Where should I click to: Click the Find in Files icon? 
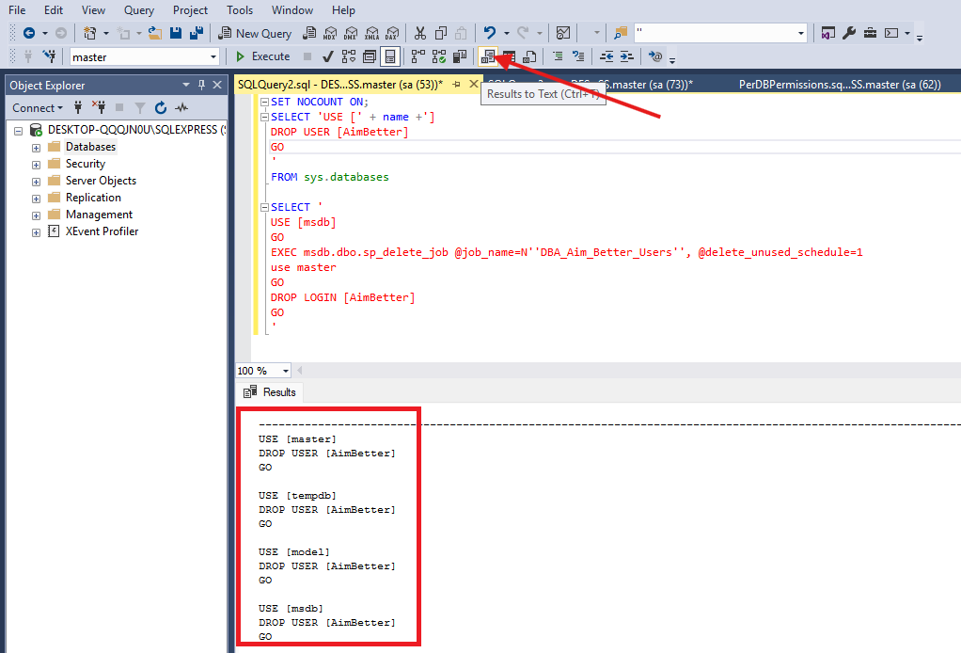(x=621, y=33)
